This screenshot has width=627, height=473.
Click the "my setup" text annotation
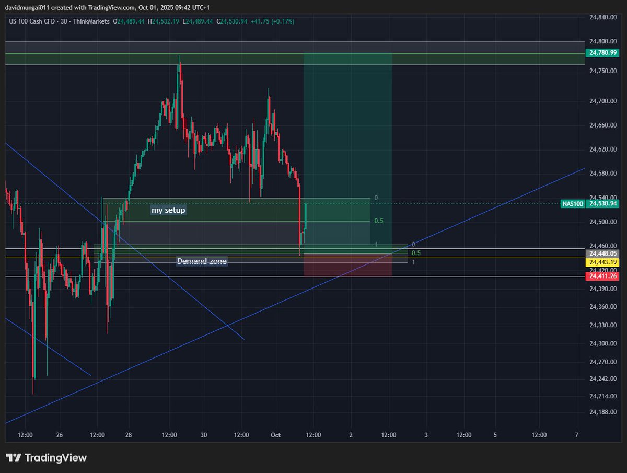pos(168,210)
